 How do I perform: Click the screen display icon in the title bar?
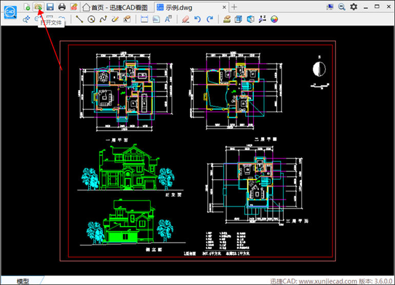329,7
